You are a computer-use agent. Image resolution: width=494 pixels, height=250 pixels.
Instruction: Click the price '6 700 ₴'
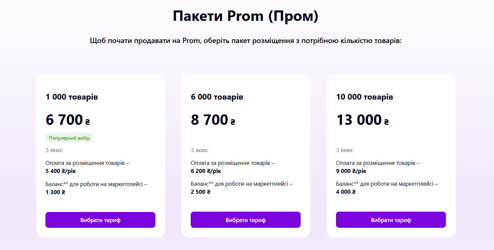[x=66, y=119]
